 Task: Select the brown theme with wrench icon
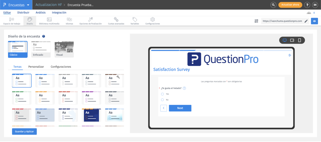coord(114,80)
